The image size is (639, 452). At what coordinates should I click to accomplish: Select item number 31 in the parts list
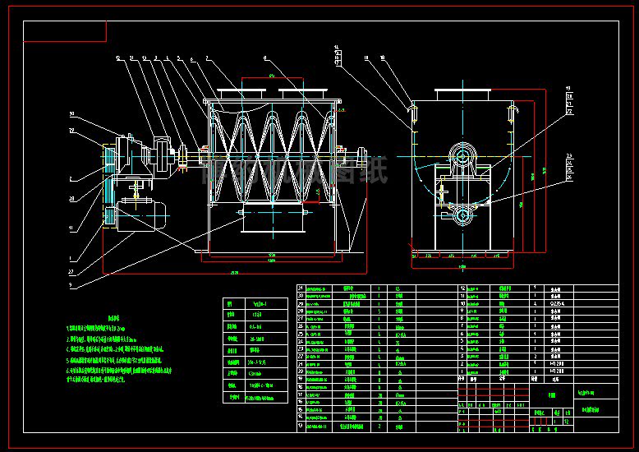point(301,288)
